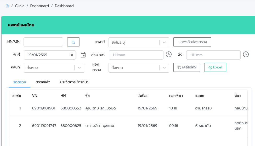Click the home icon in breadcrumb
Viewport: 255px width, 146px height.
7,6
